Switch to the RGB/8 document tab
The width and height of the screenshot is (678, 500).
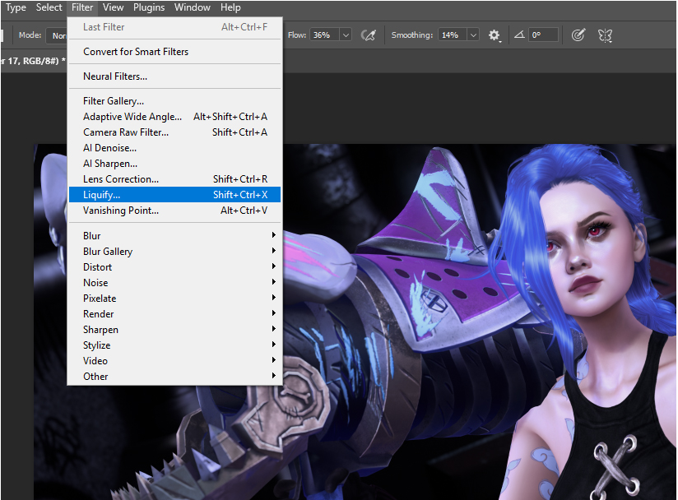33,61
